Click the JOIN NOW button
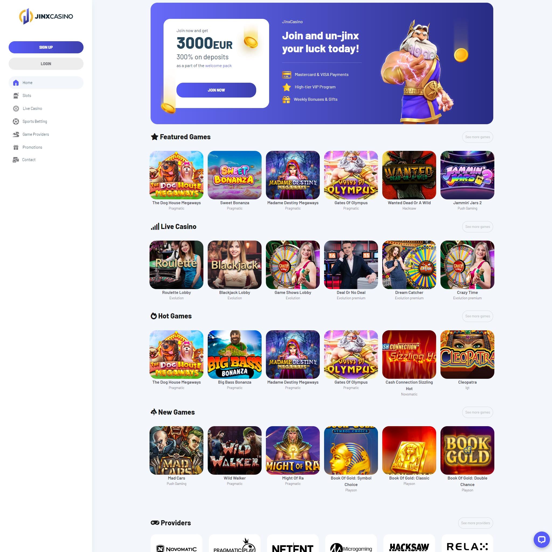This screenshot has width=552, height=552. [x=216, y=90]
